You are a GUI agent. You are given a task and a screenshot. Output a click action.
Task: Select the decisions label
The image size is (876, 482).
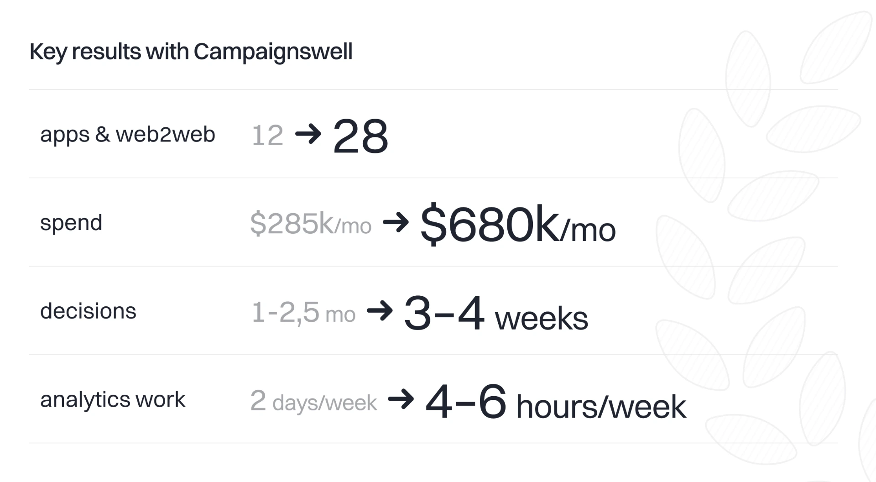click(x=88, y=311)
